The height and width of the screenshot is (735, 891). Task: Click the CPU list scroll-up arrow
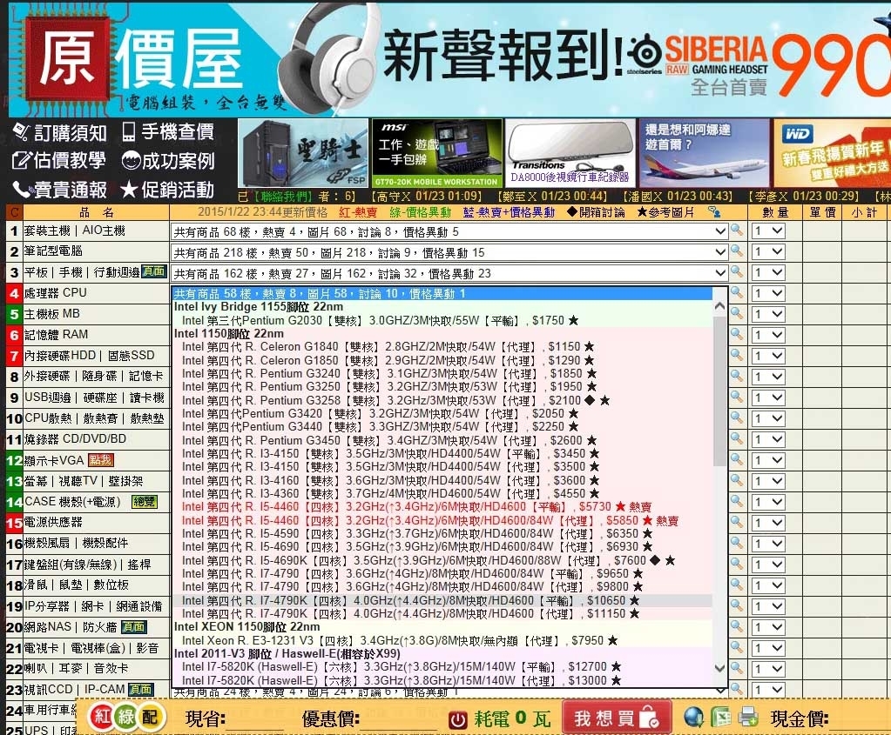(x=719, y=306)
